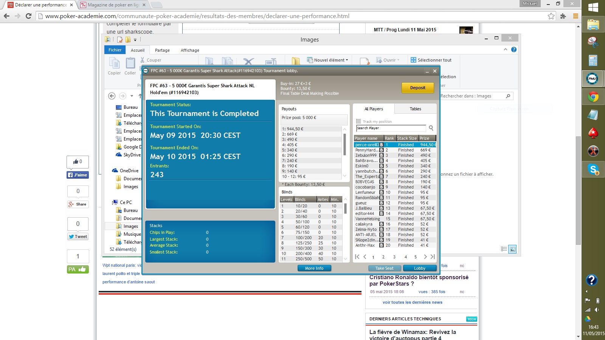The image size is (605, 340).
Task: Open File Explorer from the taskbar
Action: click(593, 25)
